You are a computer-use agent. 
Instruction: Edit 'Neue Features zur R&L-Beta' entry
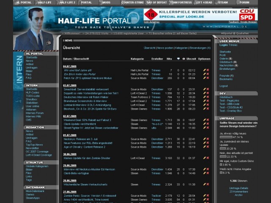pyautogui.click(x=205, y=143)
